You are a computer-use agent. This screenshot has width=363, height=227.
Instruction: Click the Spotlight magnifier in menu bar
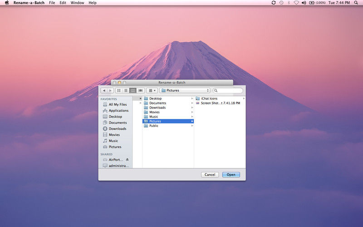point(356,3)
